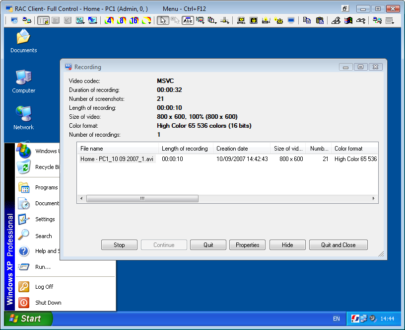Toggle the 8-bit color mode button

122,20
